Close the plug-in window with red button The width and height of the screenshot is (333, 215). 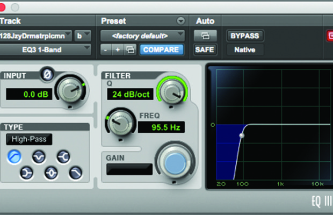(2, 7)
